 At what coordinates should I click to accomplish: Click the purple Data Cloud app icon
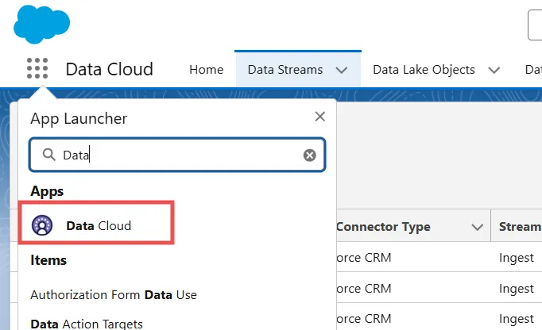pyautogui.click(x=42, y=225)
